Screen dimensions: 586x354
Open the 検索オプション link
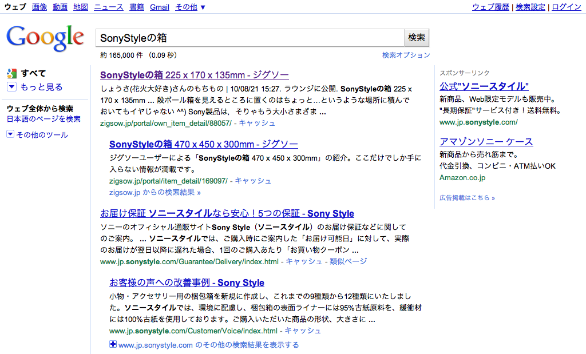[x=406, y=55]
